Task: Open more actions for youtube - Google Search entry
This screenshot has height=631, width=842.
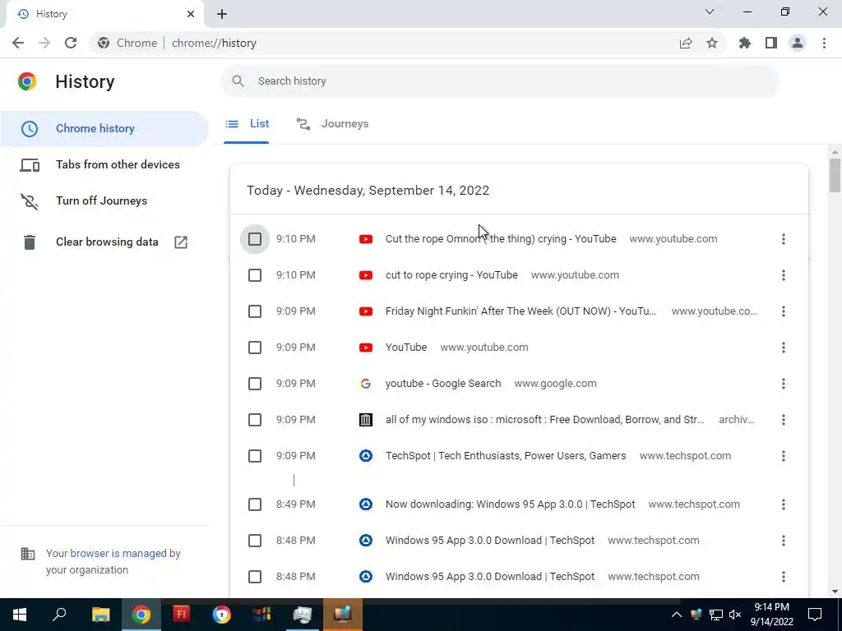Action: (784, 384)
